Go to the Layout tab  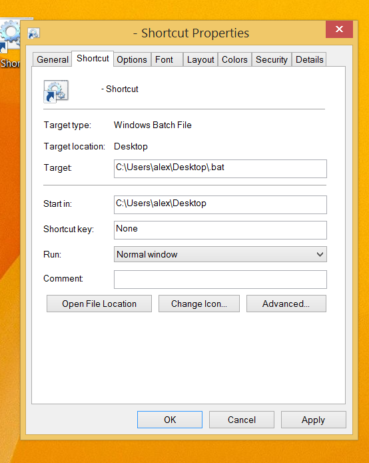[x=200, y=59]
